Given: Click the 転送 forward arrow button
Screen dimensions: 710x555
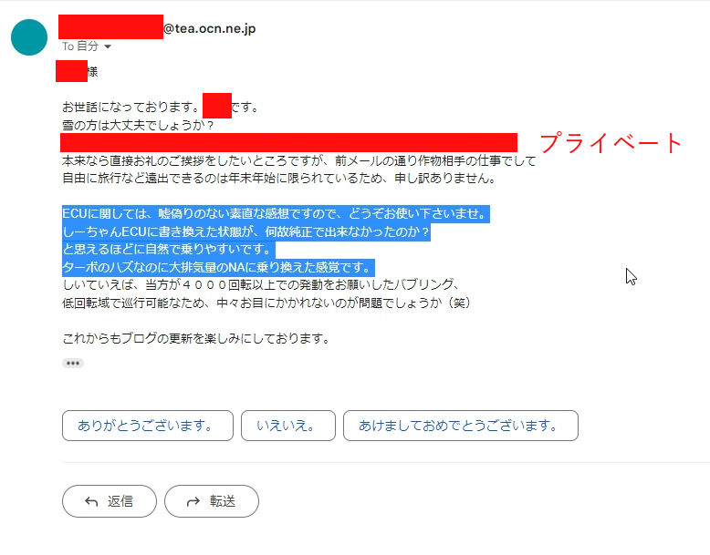Looking at the screenshot, I should (212, 501).
